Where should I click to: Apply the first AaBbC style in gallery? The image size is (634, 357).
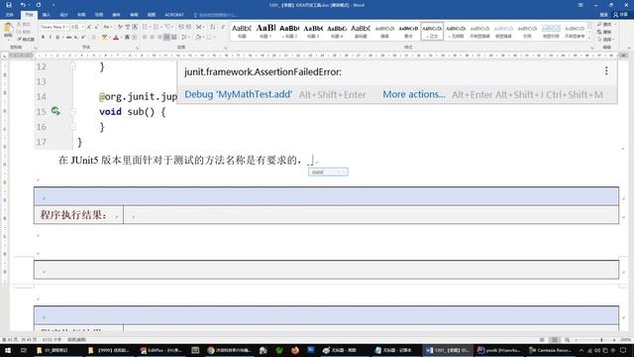[x=242, y=31]
